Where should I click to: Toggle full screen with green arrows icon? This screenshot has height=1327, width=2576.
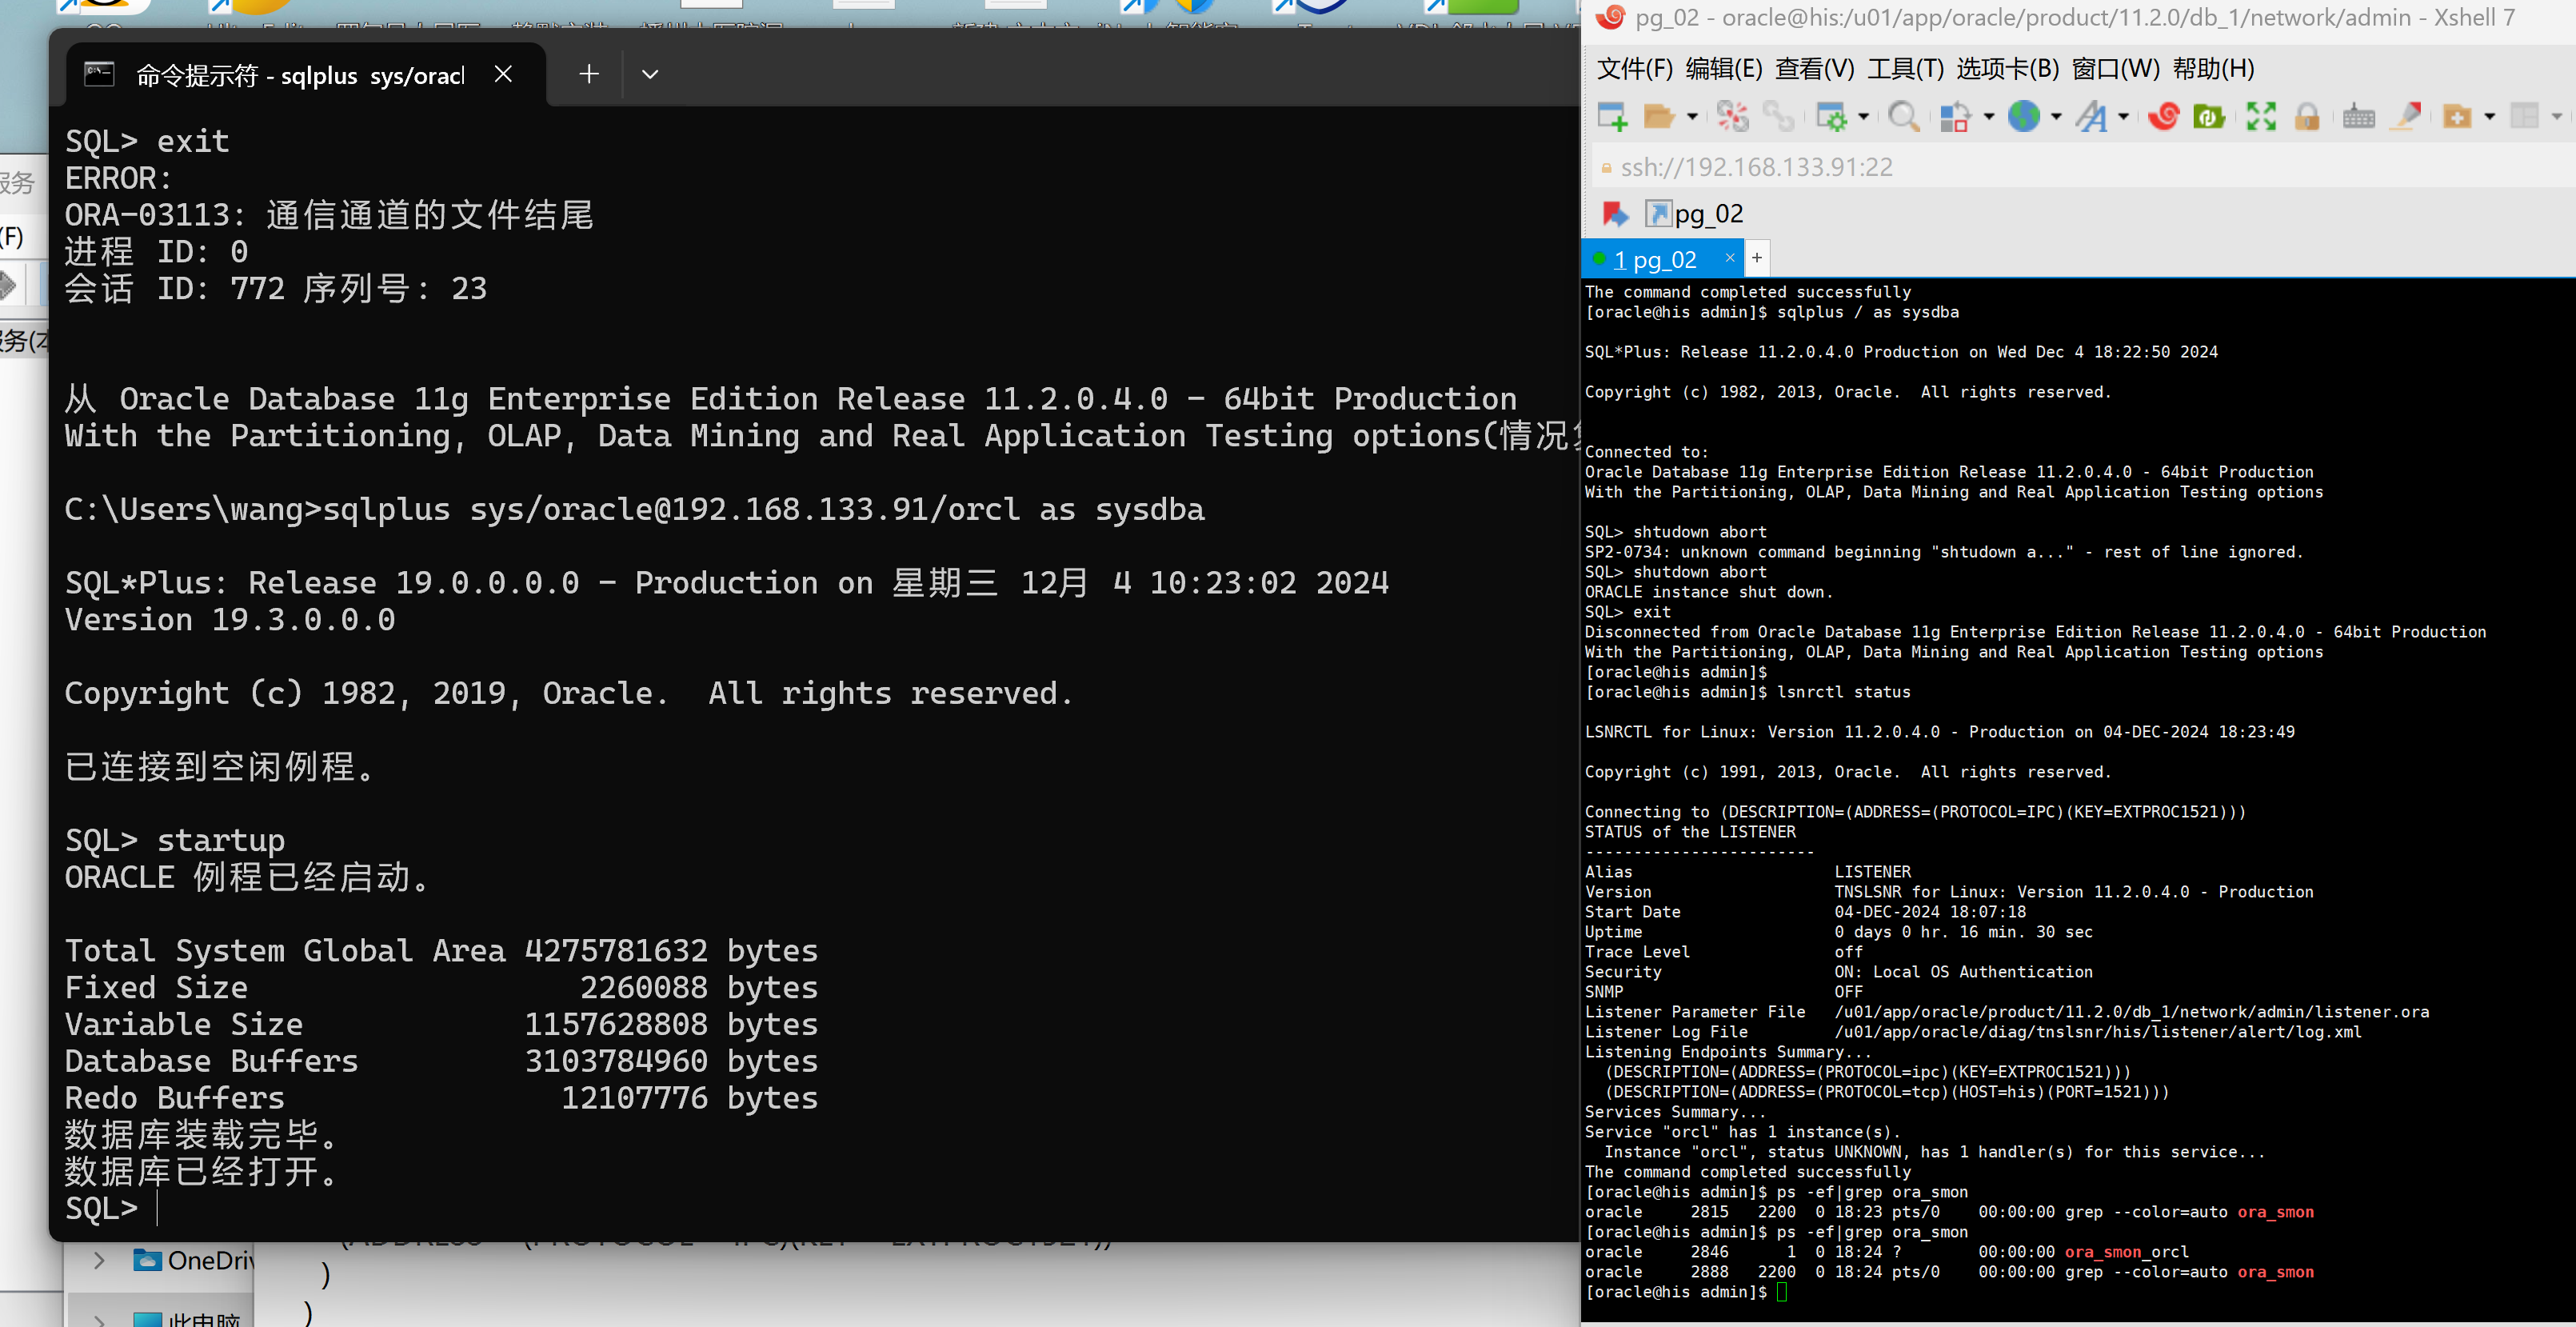click(x=2260, y=116)
